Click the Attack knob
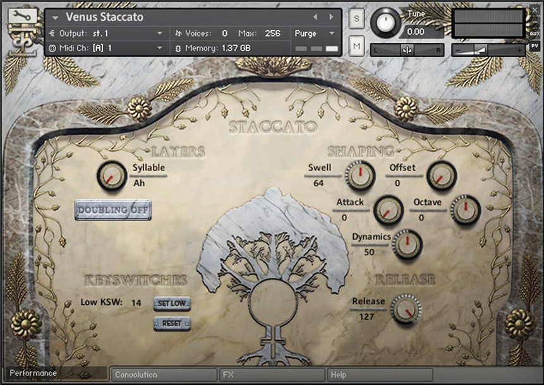Image resolution: width=544 pixels, height=385 pixels. coord(388,210)
